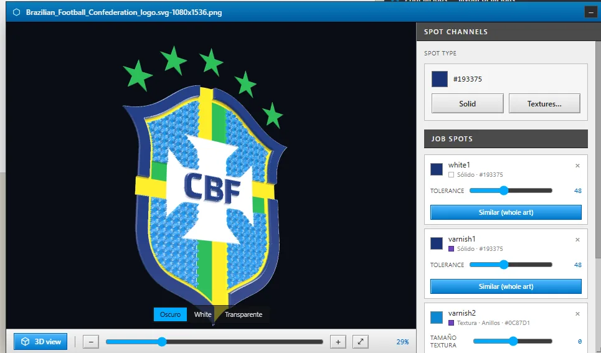Viewport: 601px width, 353px height.
Task: Click the fit-to-screen expand icon
Action: click(x=361, y=342)
